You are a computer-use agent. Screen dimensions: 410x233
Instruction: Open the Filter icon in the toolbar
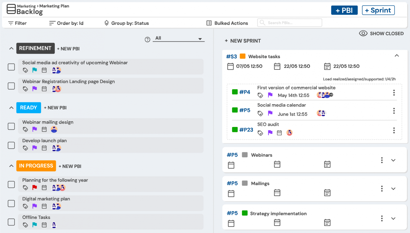pos(10,23)
